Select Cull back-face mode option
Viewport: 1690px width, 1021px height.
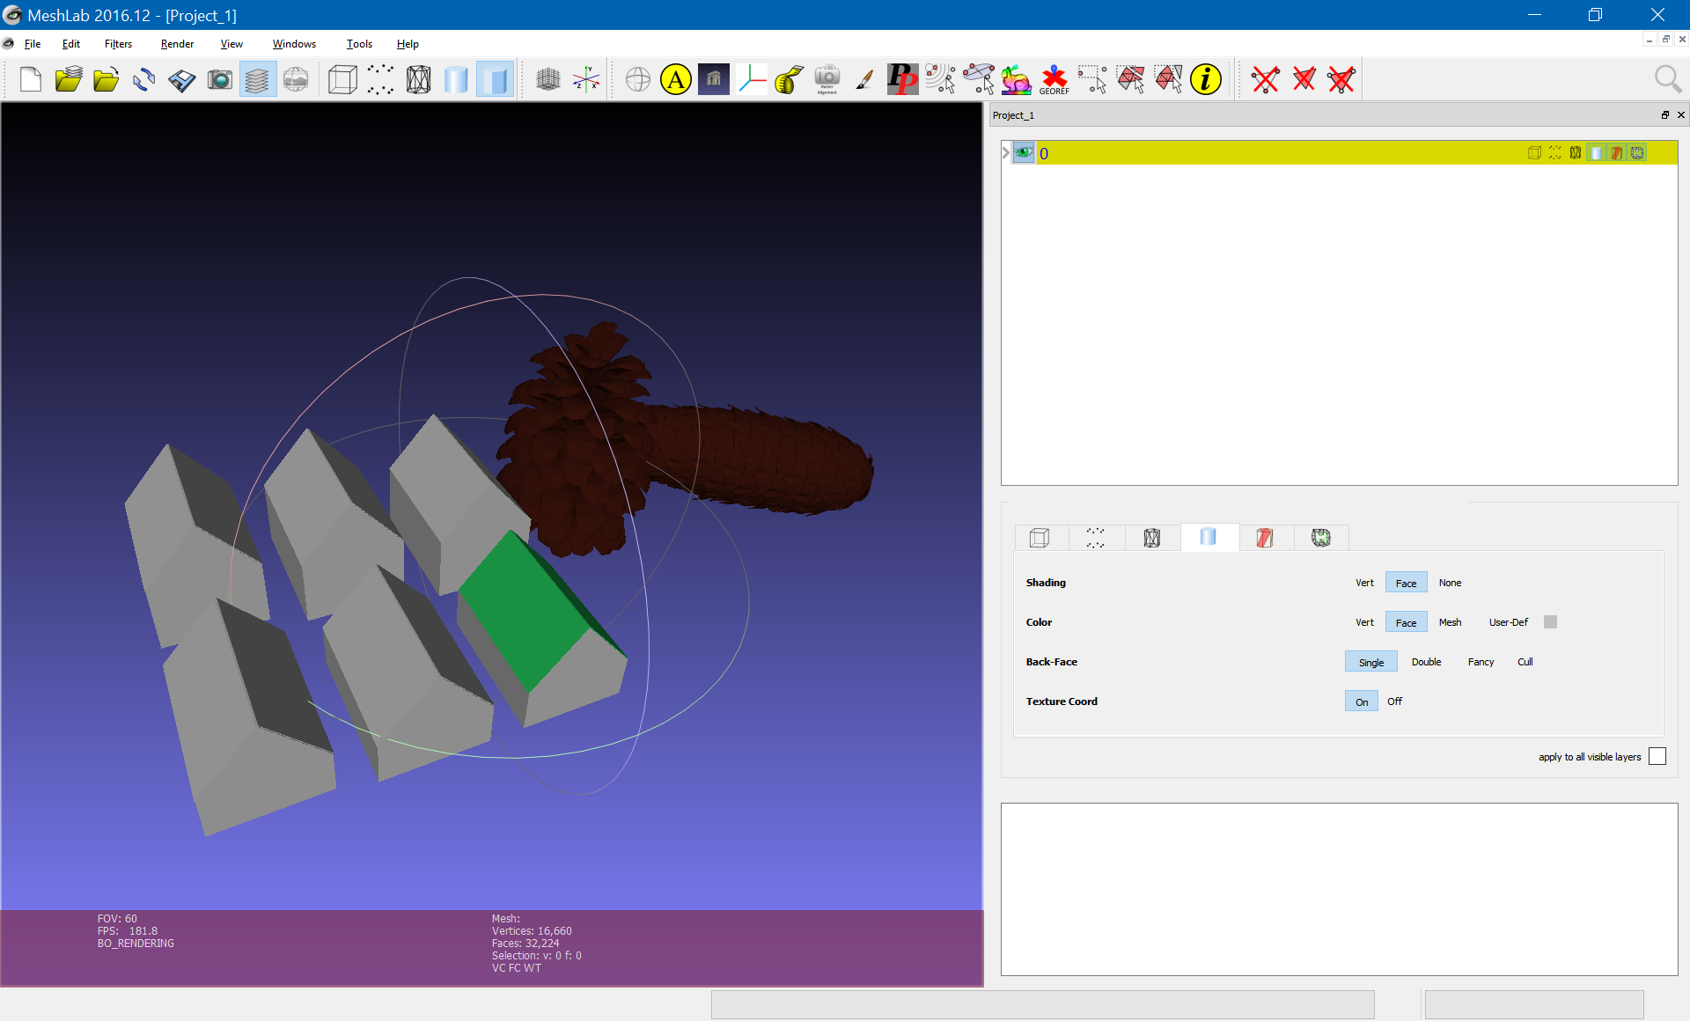(x=1524, y=661)
